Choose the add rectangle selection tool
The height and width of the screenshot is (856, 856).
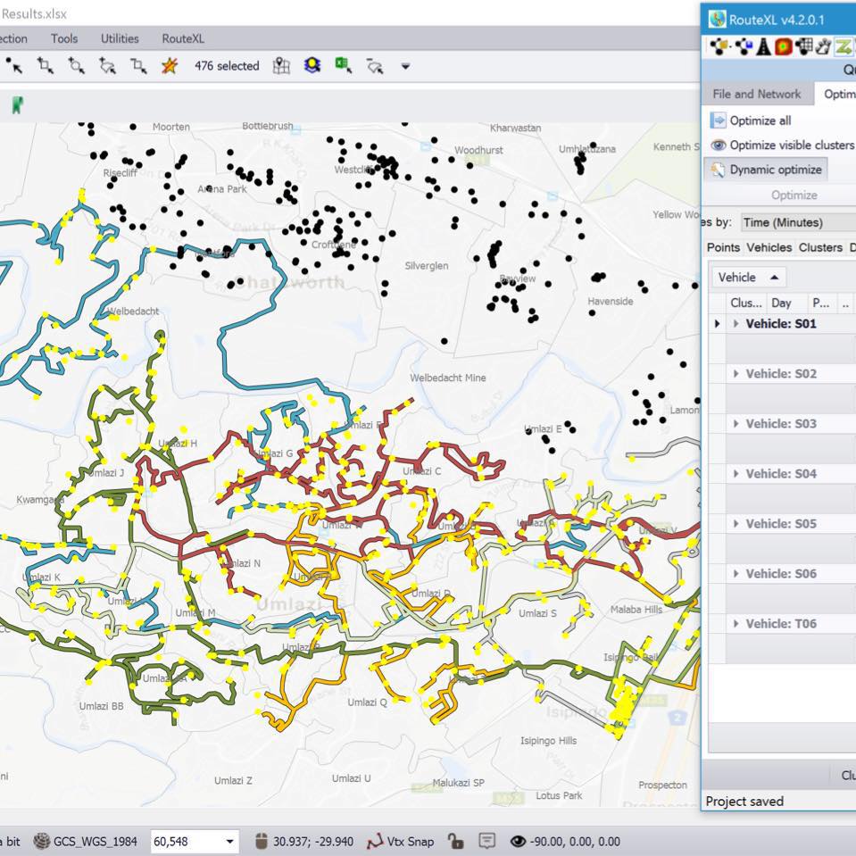pyautogui.click(x=46, y=66)
